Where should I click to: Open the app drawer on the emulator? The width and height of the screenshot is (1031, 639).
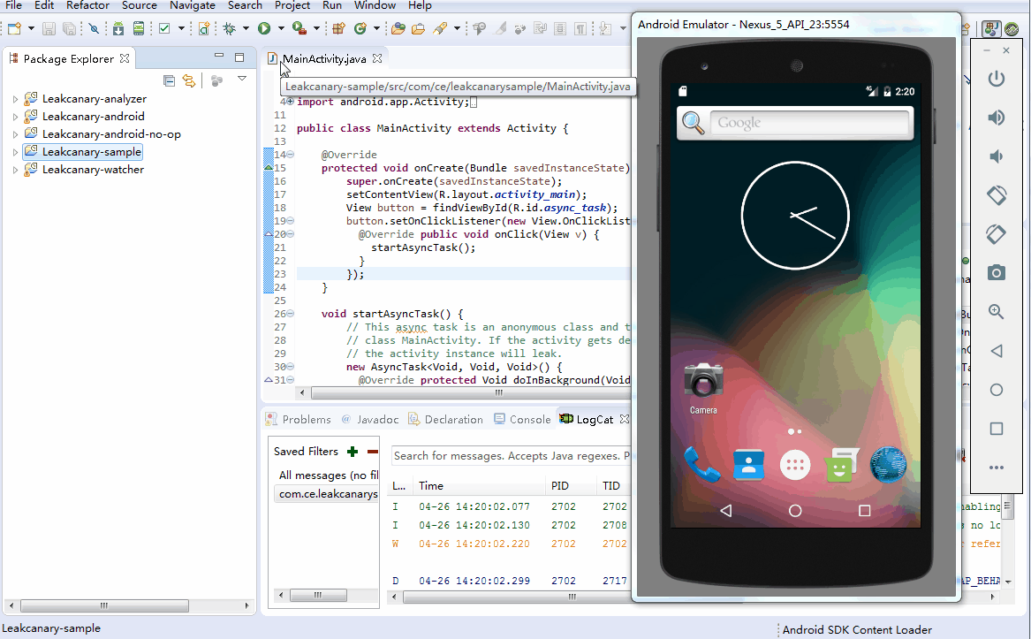(795, 465)
